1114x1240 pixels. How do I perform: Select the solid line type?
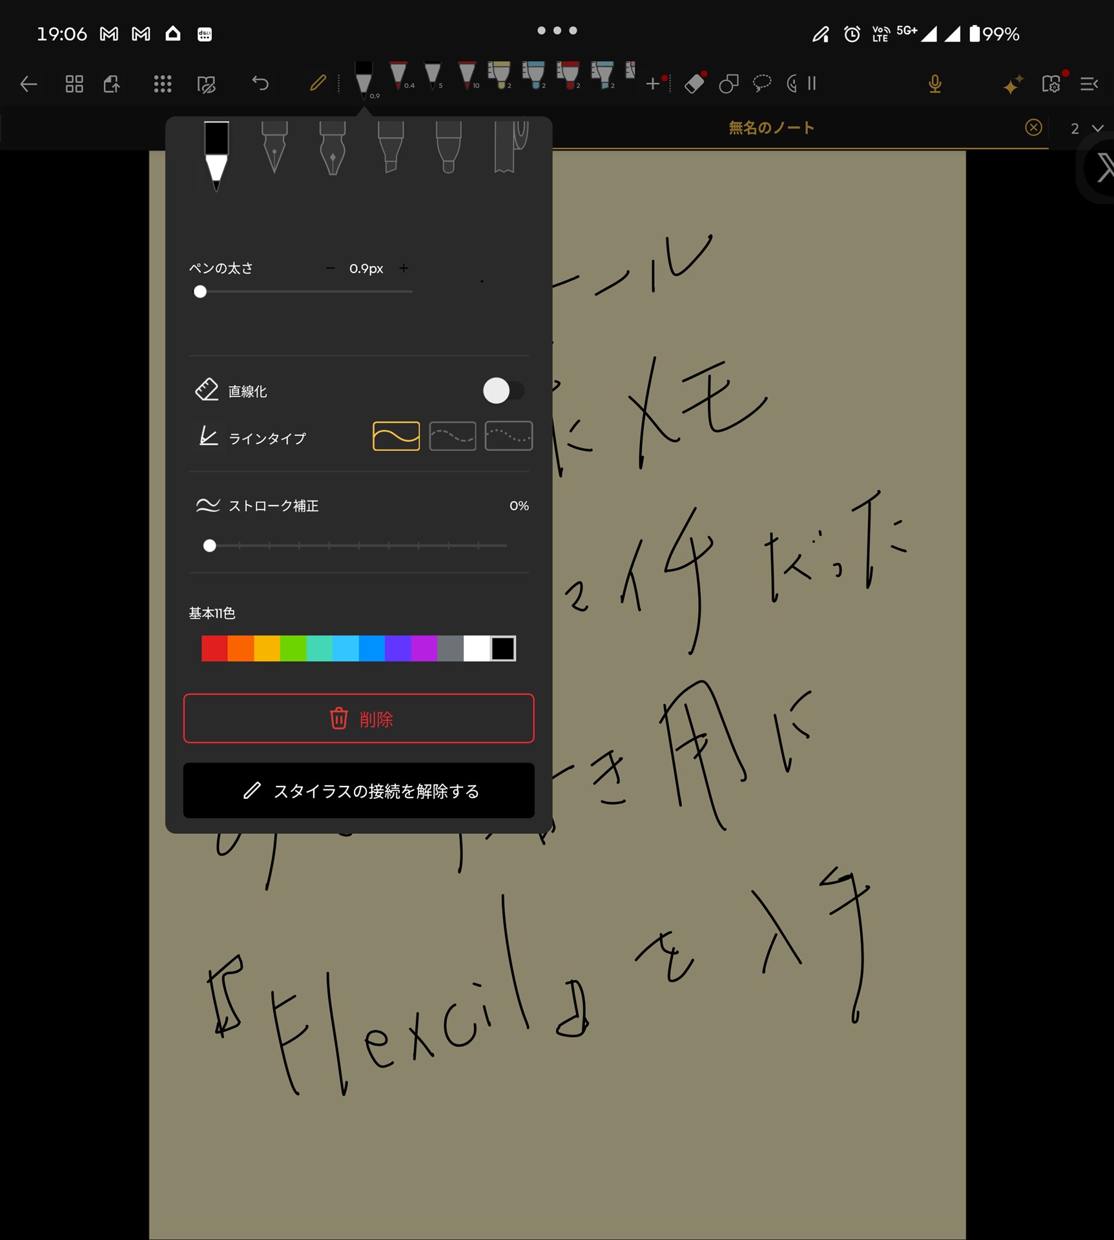coord(396,436)
